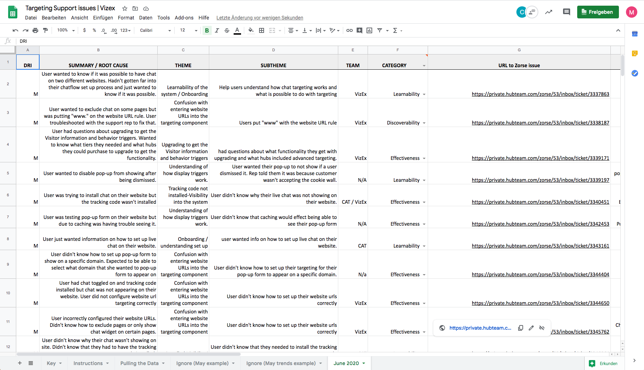Open the comment history icon
The height and width of the screenshot is (370, 644).
click(x=567, y=12)
